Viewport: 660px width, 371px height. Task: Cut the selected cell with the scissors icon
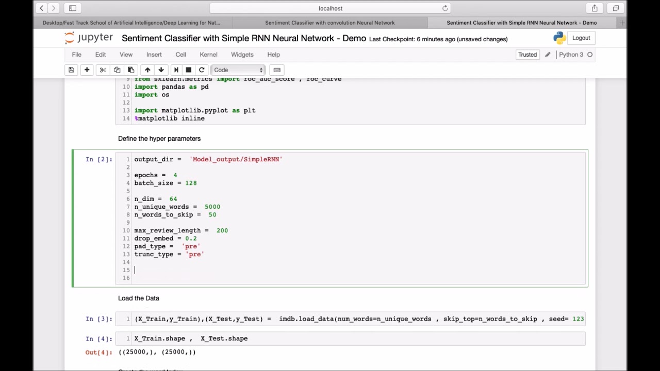103,70
